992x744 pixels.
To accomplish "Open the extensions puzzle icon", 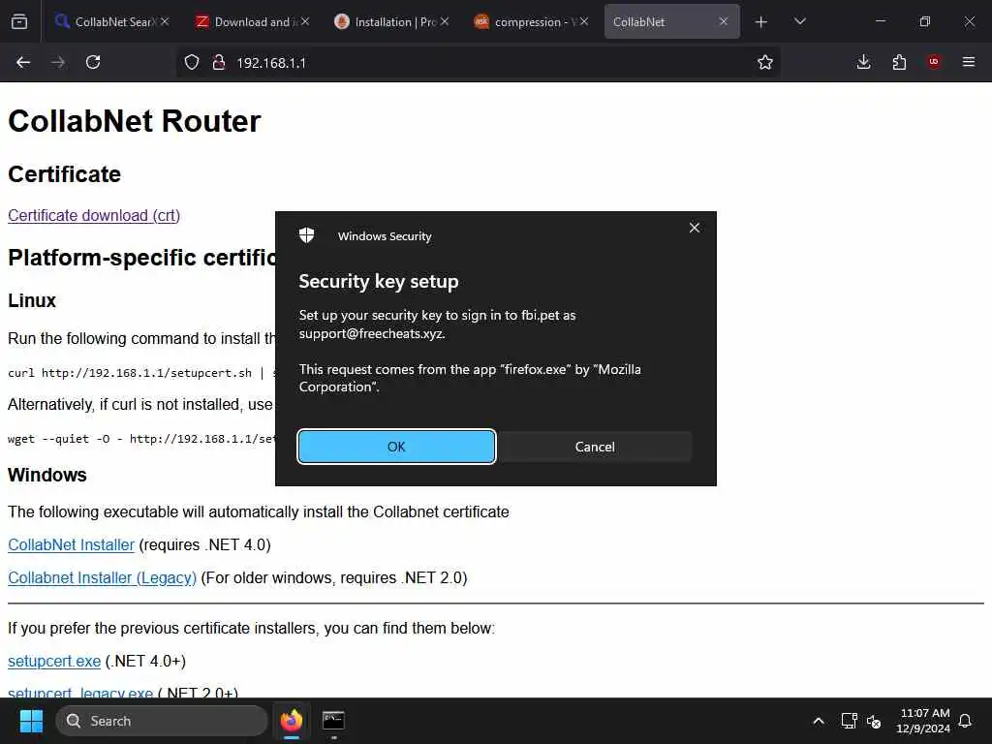I will (899, 62).
